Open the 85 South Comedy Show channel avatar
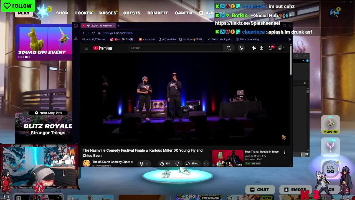 pyautogui.click(x=87, y=163)
